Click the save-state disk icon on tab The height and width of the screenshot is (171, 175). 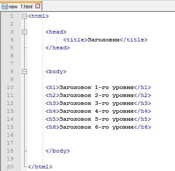point(4,7)
